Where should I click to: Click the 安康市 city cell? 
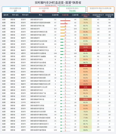point(23,87)
